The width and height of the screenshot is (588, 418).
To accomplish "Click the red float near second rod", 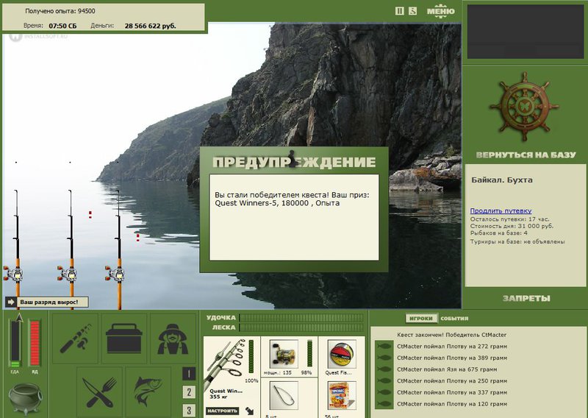I will (x=90, y=214).
